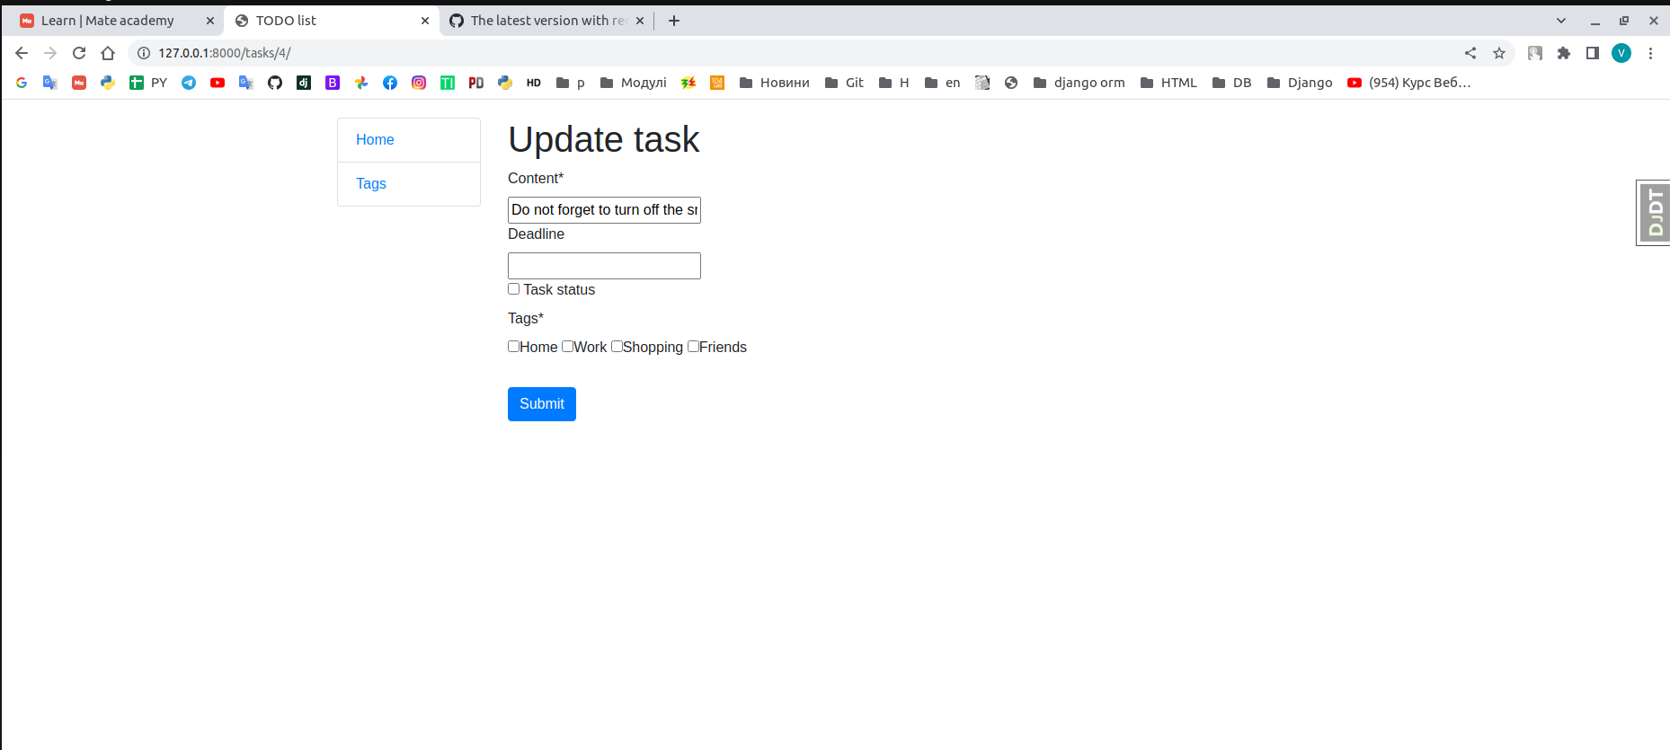
Task: Open the PD bookmark icon
Action: 476,83
